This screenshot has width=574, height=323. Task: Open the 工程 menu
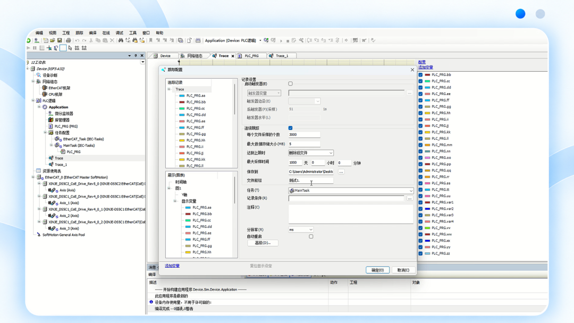coord(66,33)
